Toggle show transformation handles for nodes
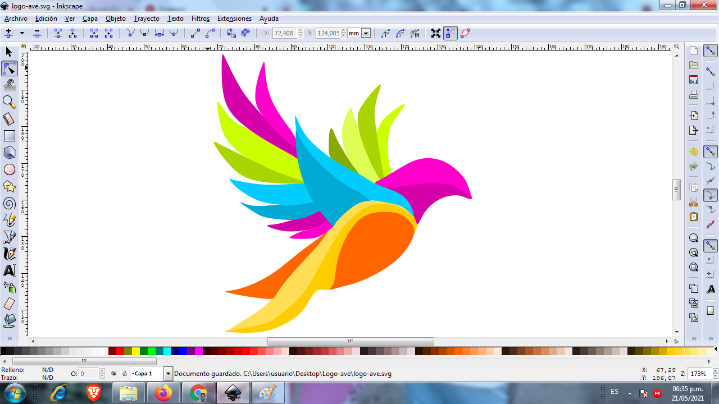Viewport: 719px width, 404px height. 436,33
